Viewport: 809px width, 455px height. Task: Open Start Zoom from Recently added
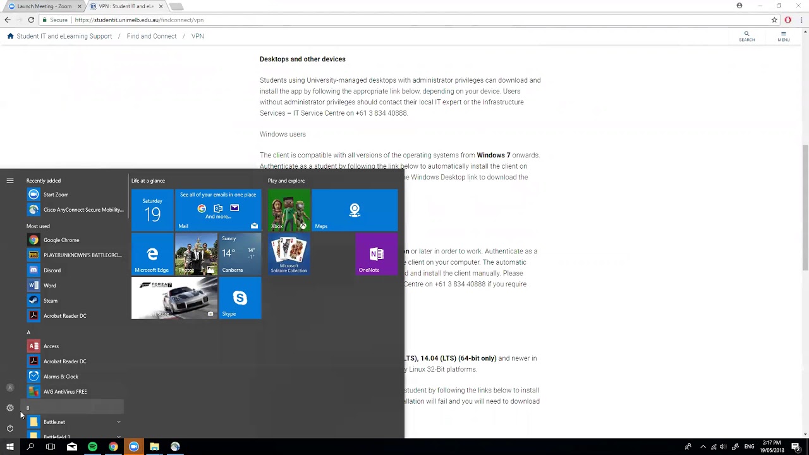(75, 195)
